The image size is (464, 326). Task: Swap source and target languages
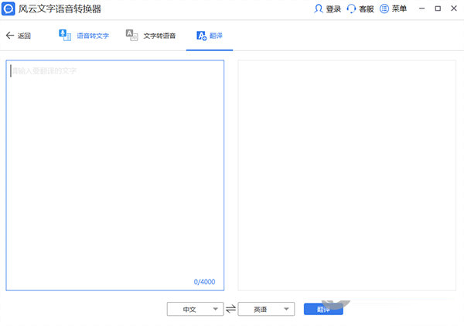[x=230, y=310]
